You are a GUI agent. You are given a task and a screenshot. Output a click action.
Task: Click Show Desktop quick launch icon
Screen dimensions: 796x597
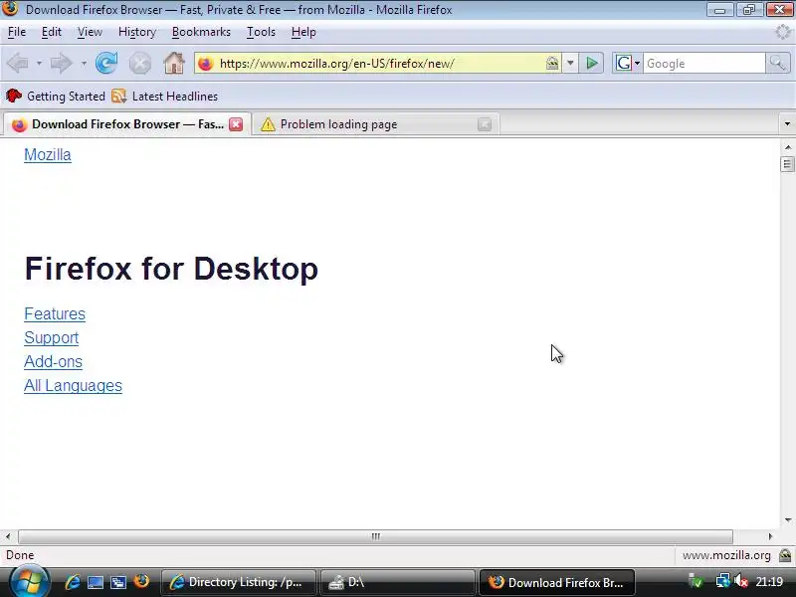coord(95,582)
